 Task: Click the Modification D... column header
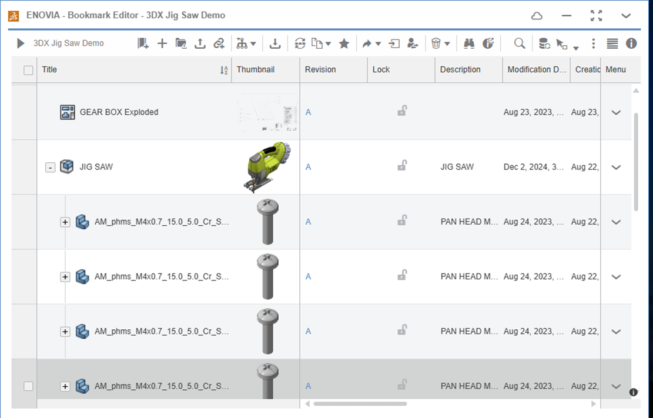pyautogui.click(x=537, y=69)
